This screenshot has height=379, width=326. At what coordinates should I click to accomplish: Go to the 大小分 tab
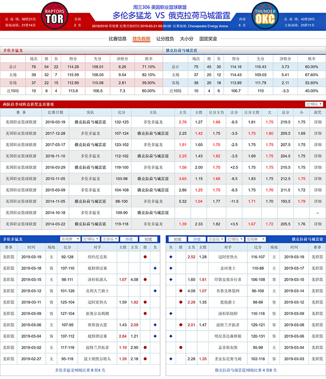187,39
